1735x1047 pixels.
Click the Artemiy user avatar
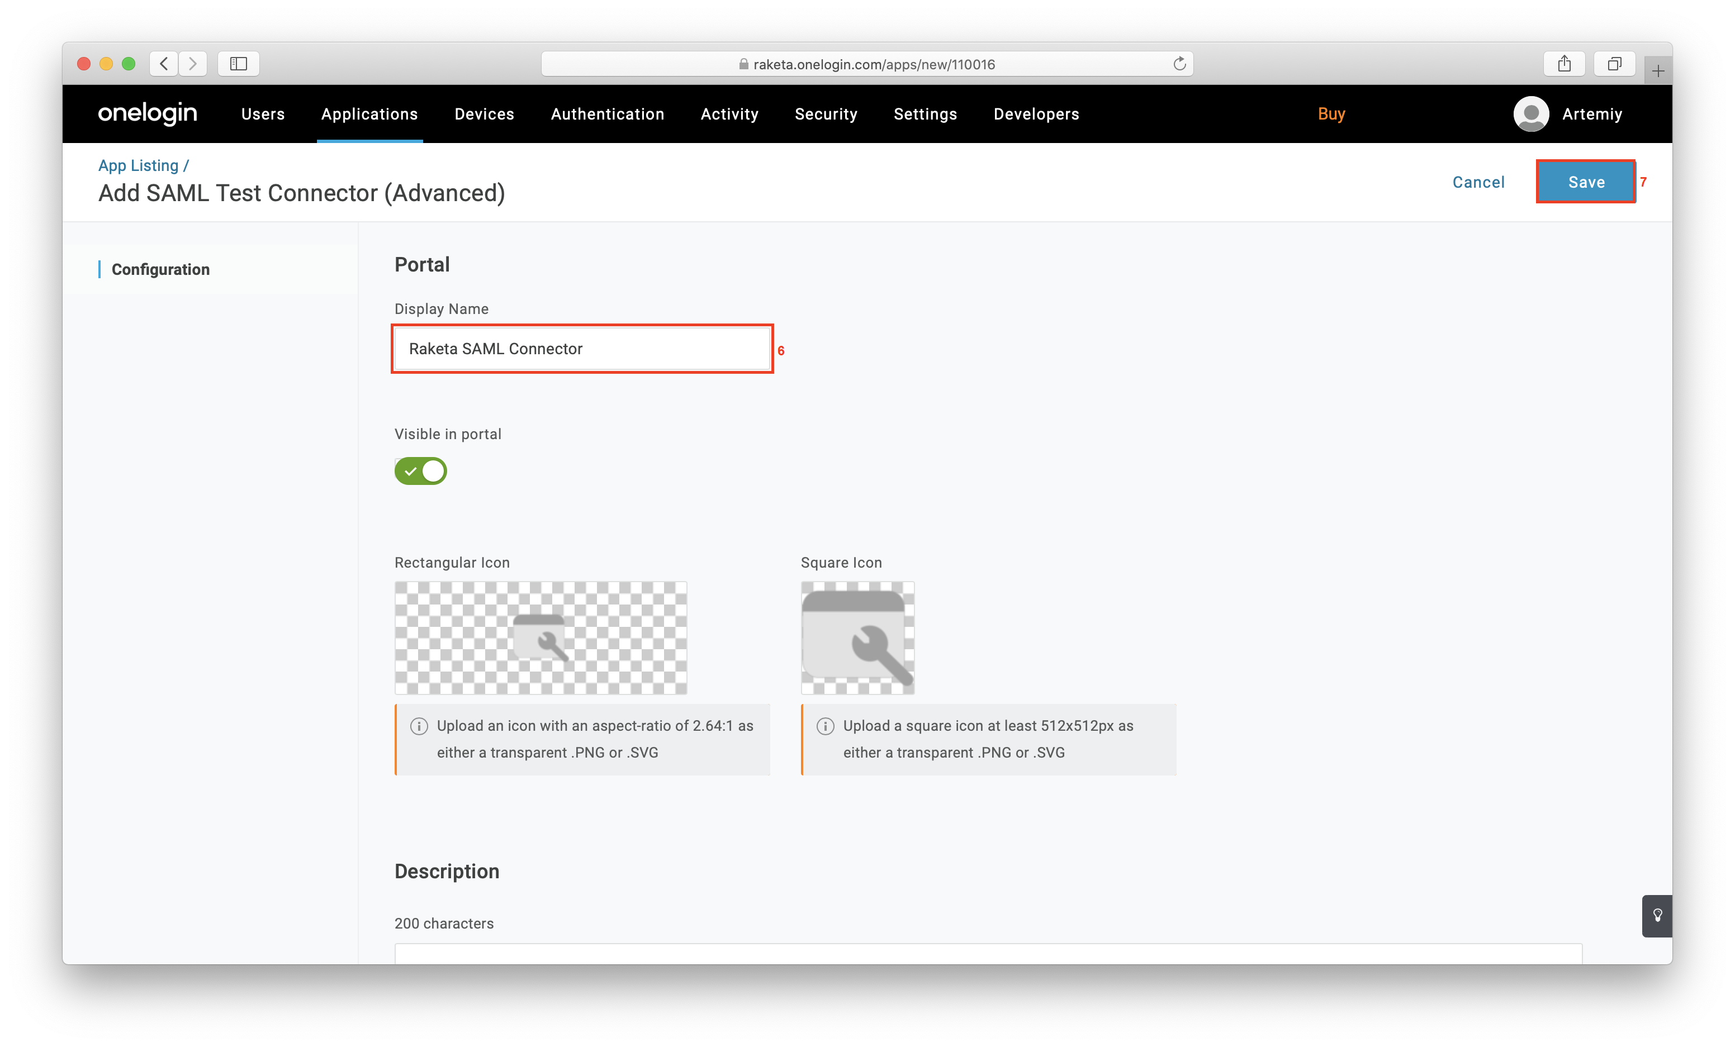(1531, 113)
